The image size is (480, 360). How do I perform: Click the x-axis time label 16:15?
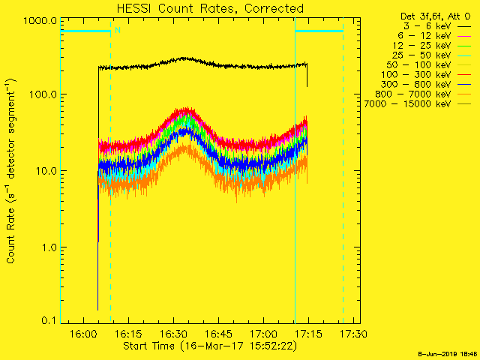pyautogui.click(x=128, y=333)
